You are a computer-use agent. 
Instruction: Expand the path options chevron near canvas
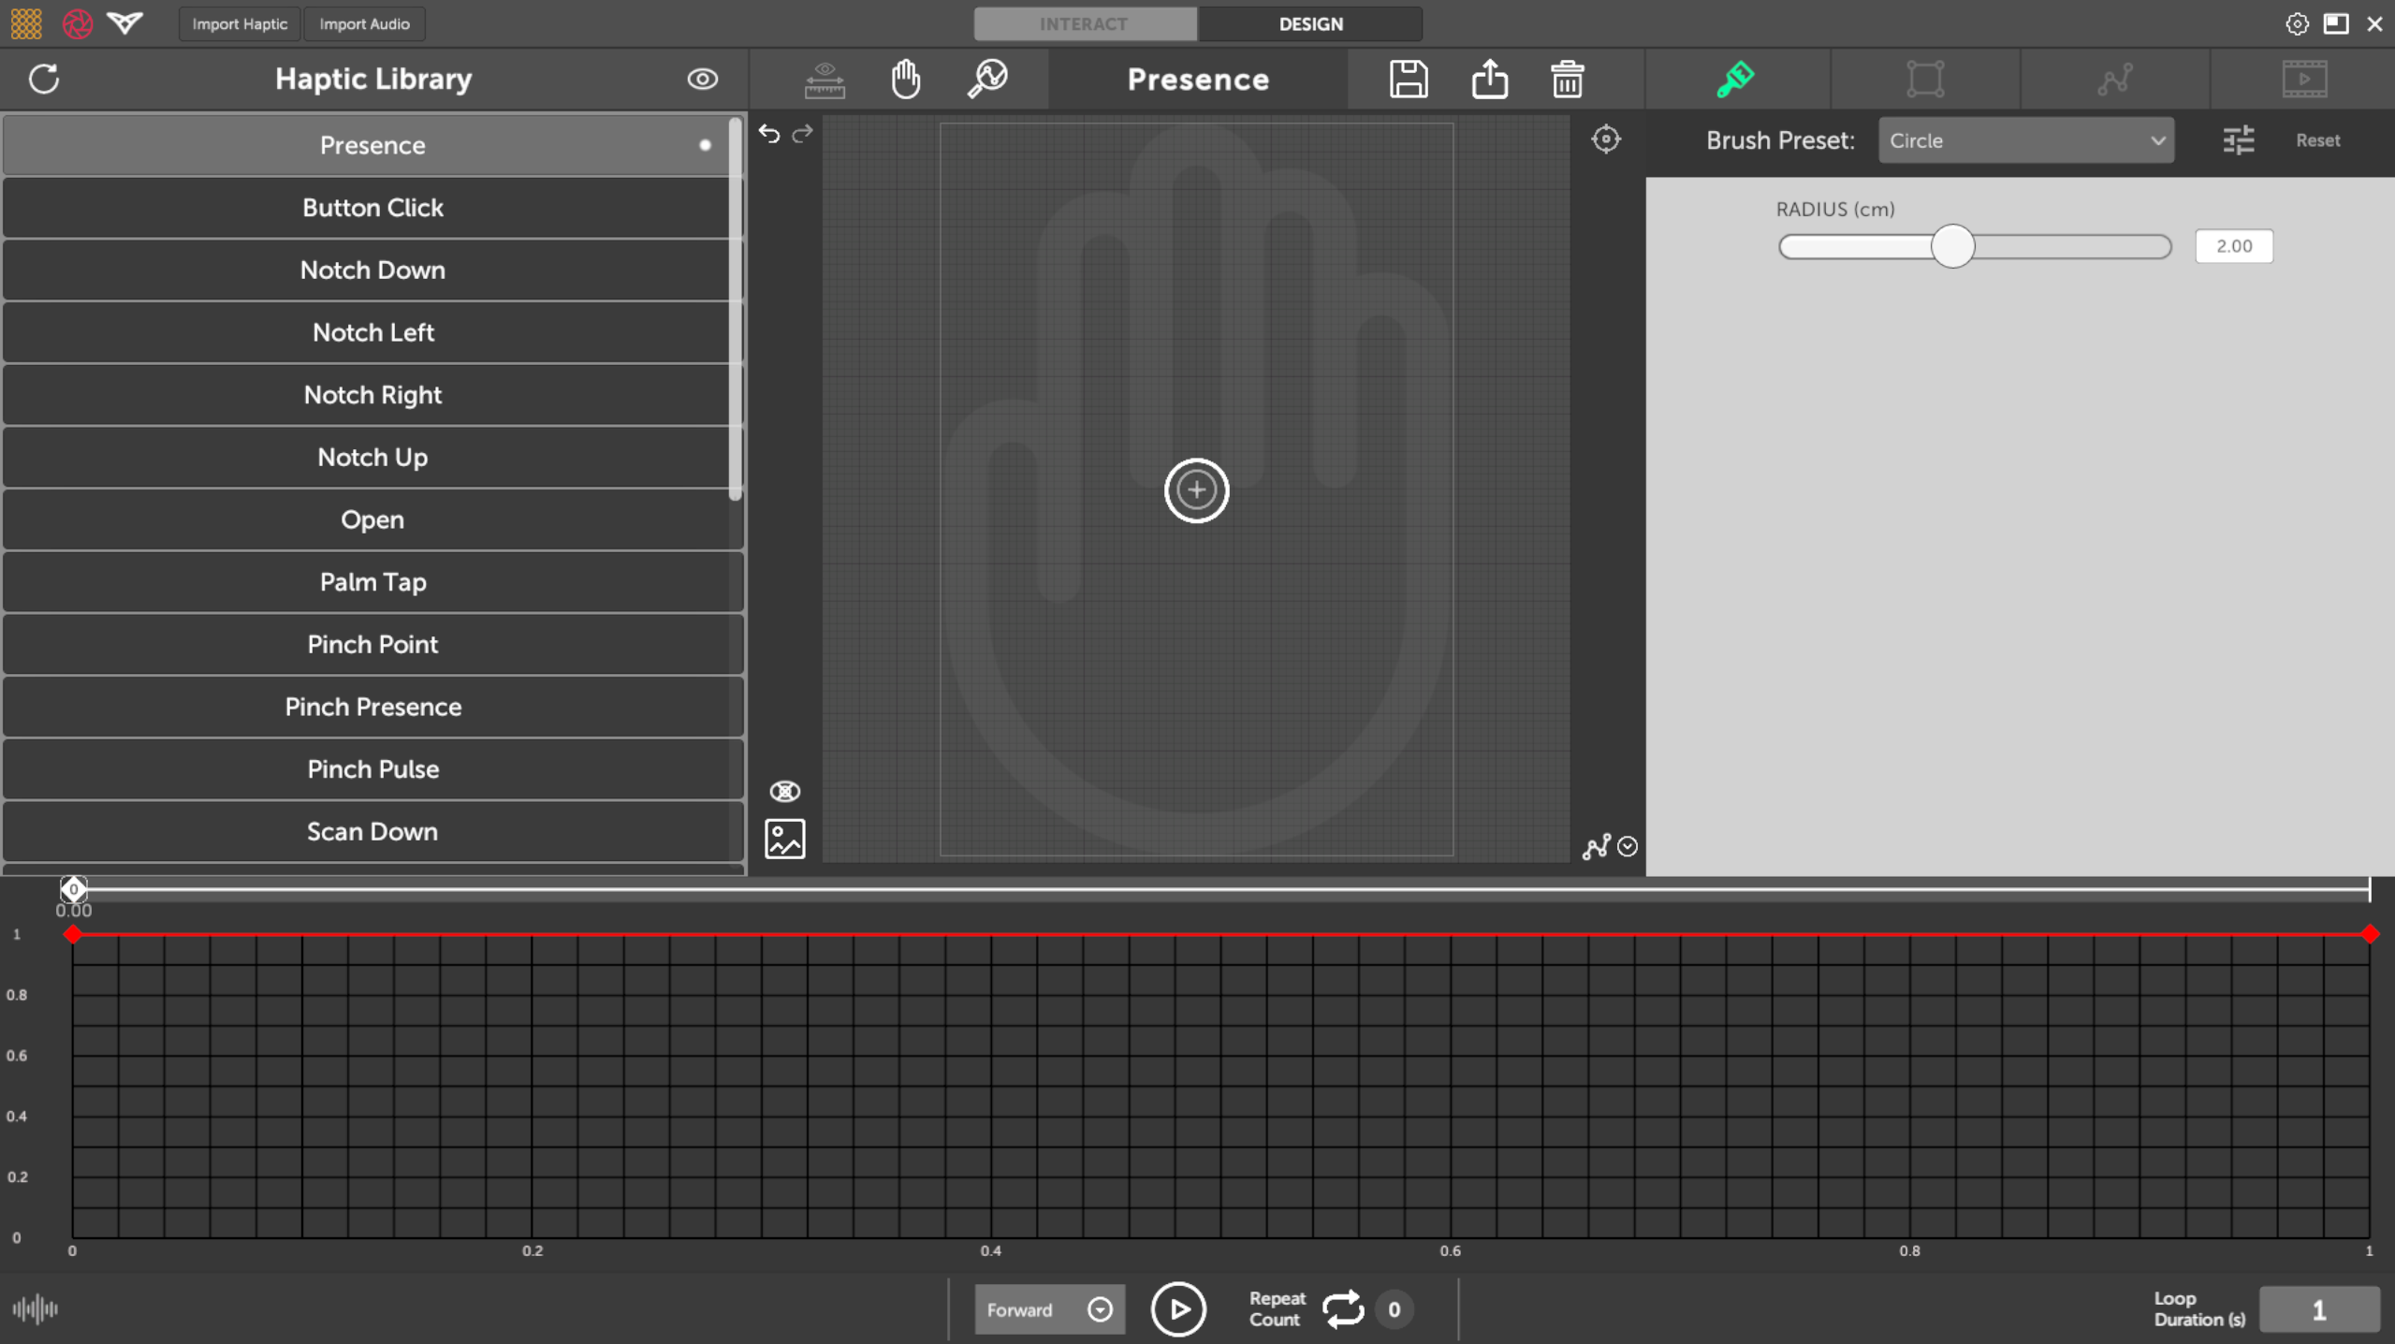pyautogui.click(x=1628, y=846)
